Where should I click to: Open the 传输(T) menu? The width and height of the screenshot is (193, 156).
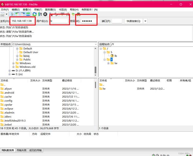38,10
